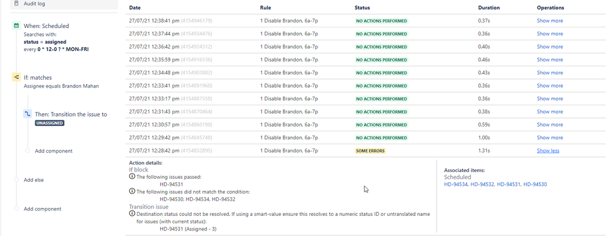Click execution ID 4154832895
609x236 pixels.
pos(196,151)
